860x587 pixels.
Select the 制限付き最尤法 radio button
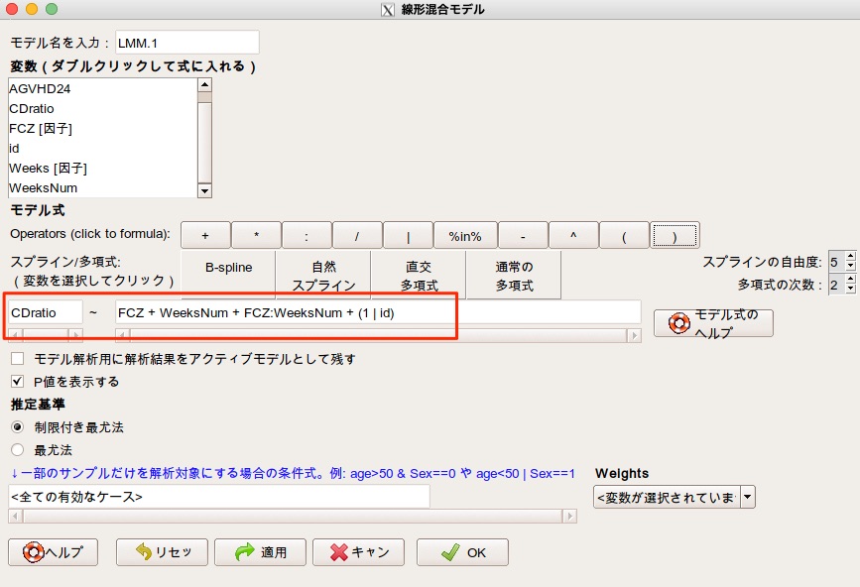click(17, 427)
